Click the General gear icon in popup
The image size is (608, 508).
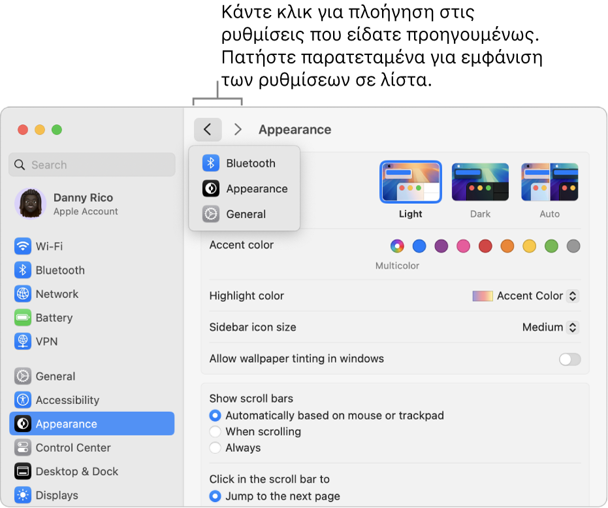pos(211,214)
